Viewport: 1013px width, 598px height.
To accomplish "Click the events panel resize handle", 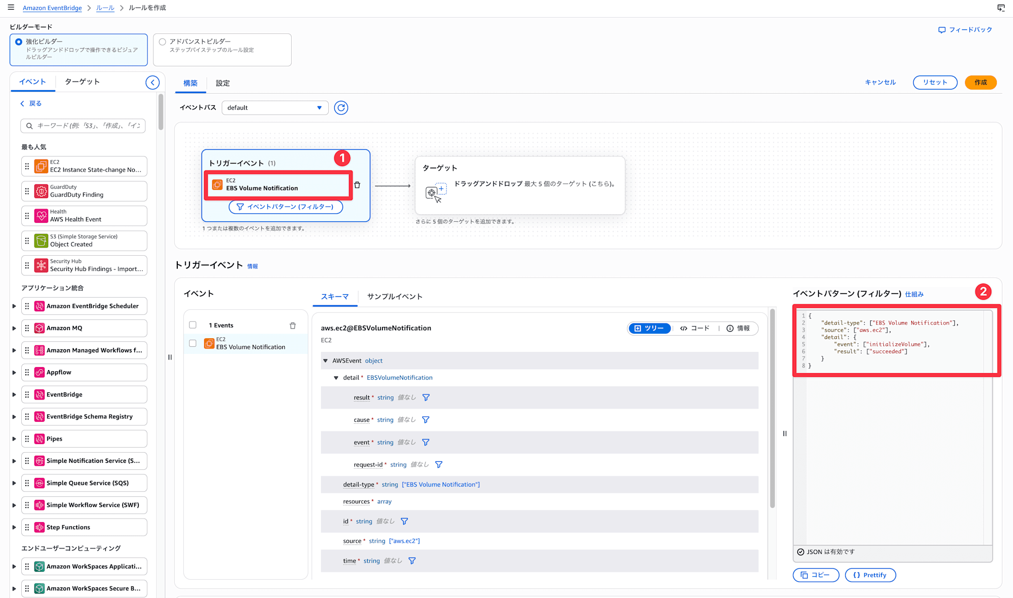I will (x=170, y=357).
